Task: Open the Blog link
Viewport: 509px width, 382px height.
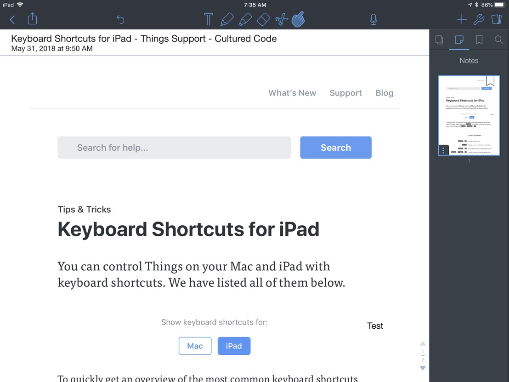Action: [385, 93]
